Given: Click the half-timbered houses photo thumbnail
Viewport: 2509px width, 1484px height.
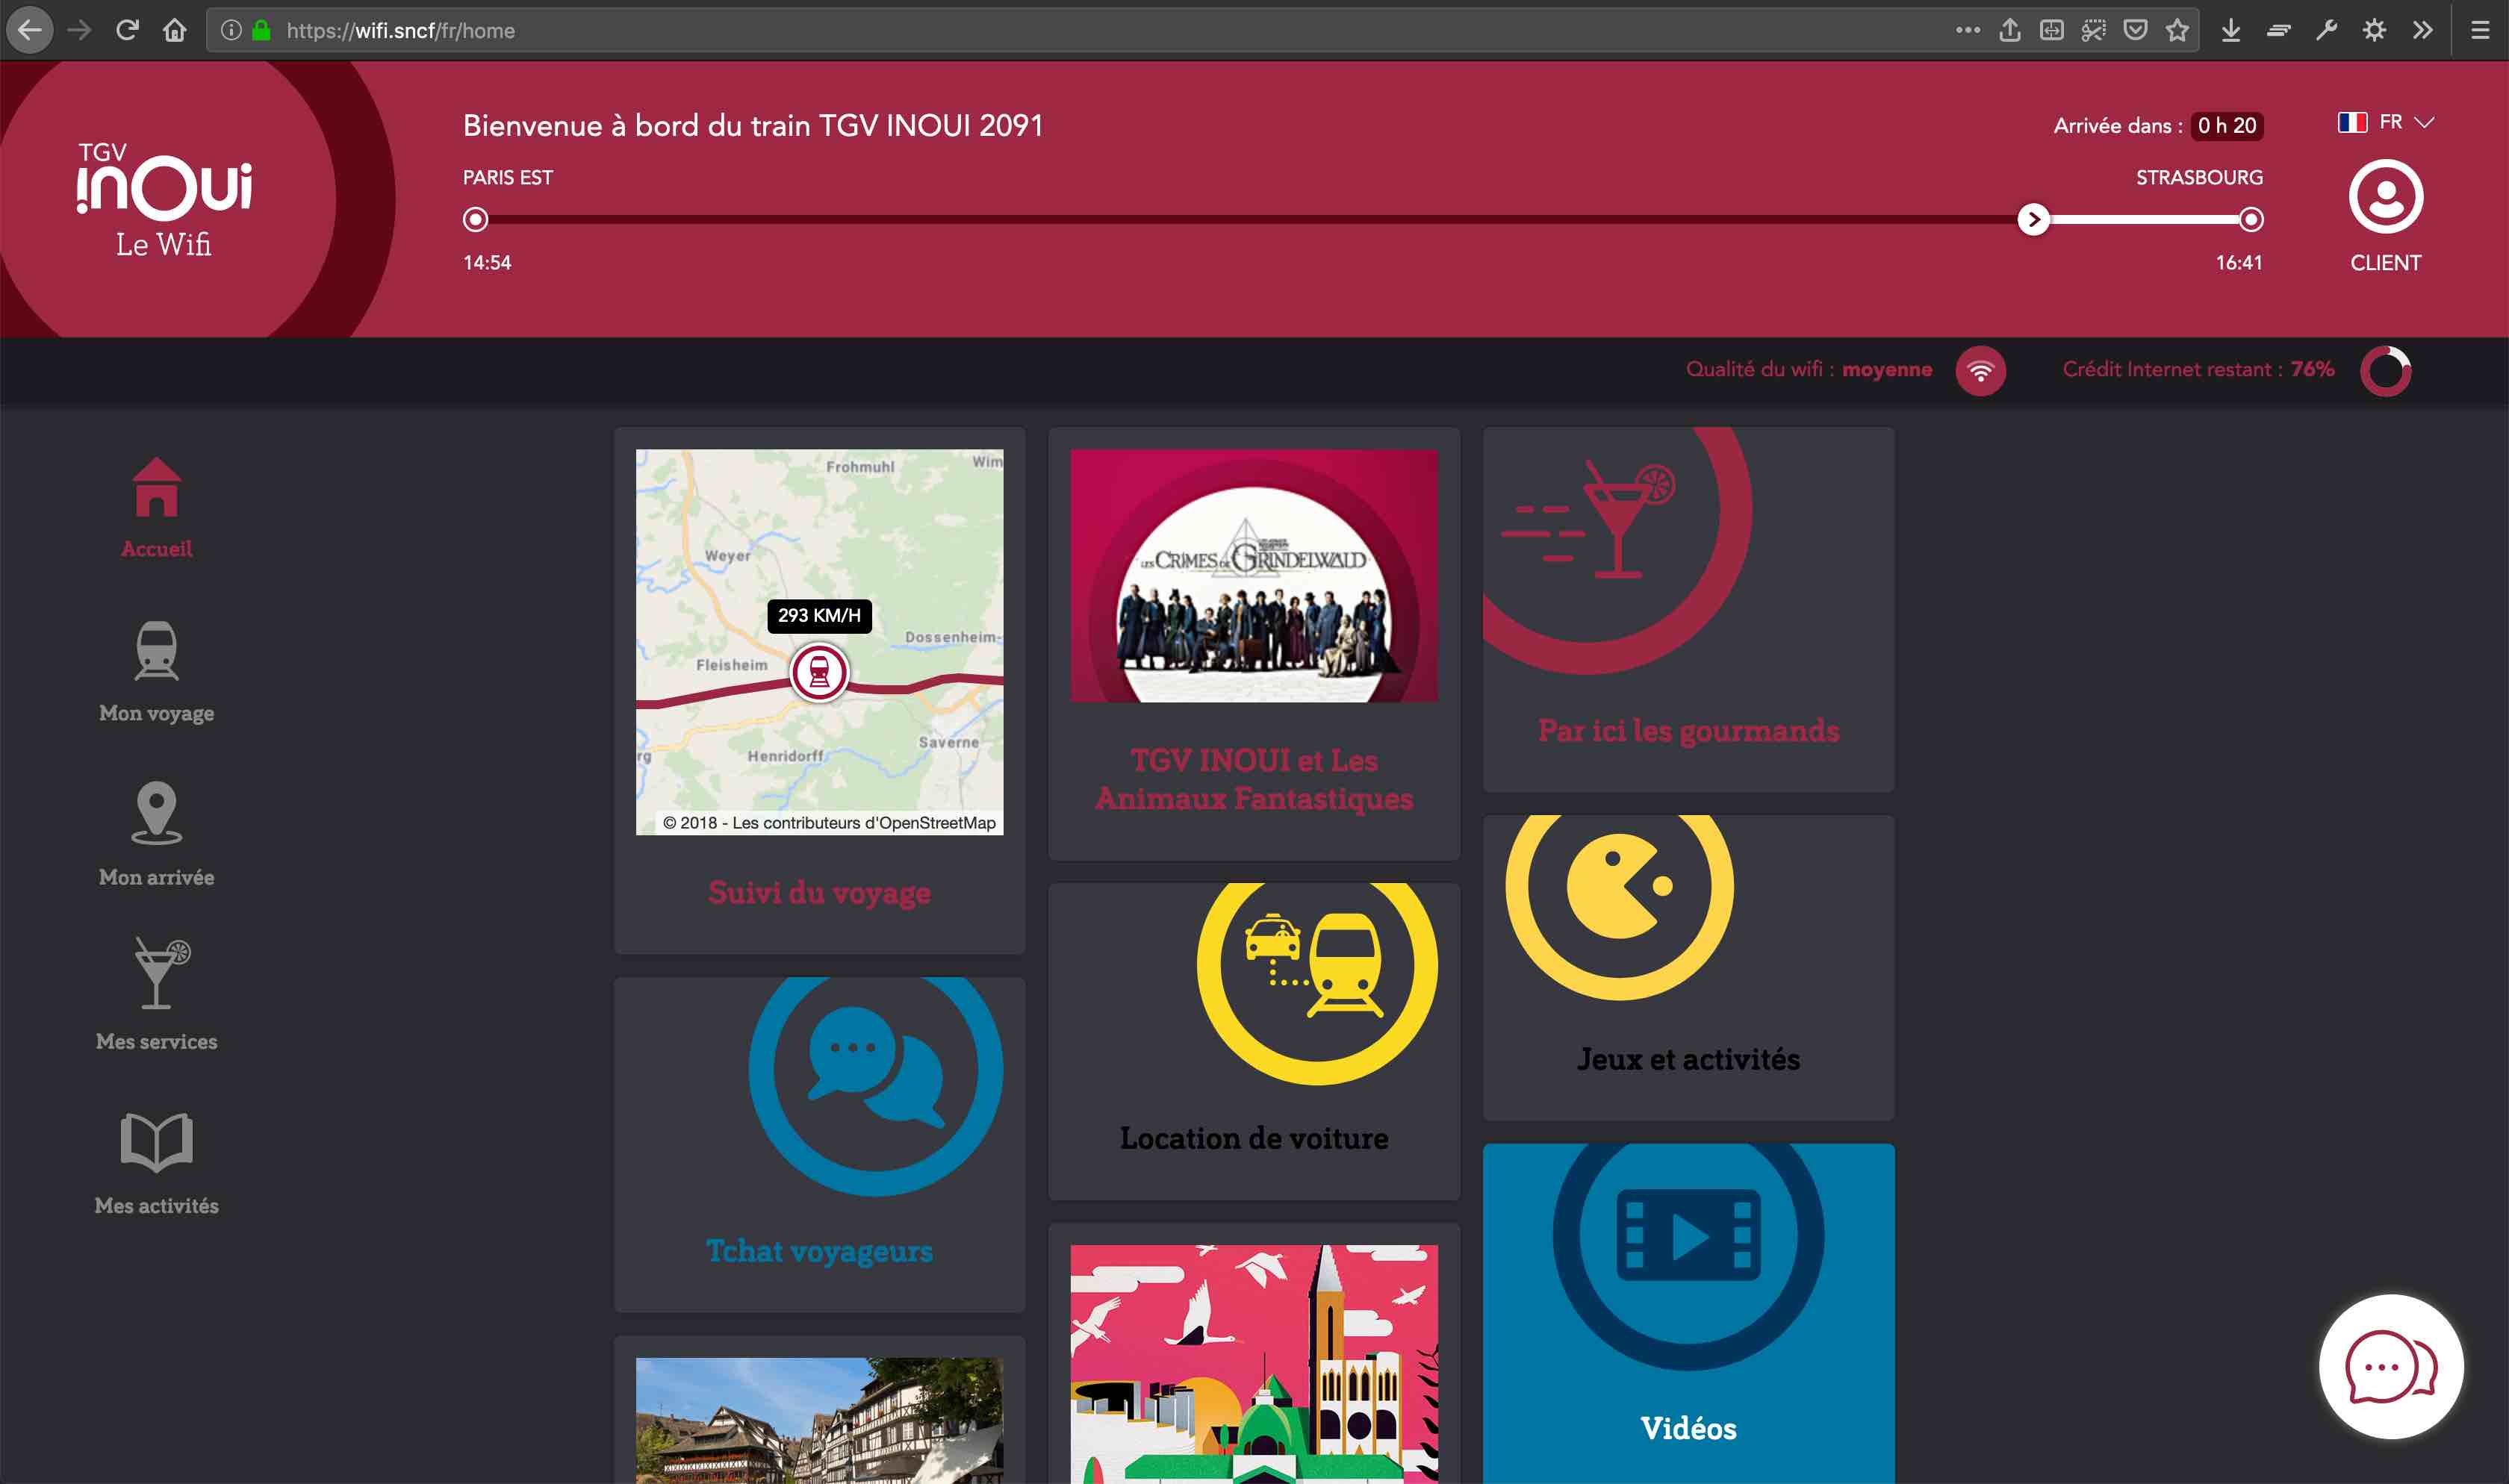Looking at the screenshot, I should click(819, 1420).
